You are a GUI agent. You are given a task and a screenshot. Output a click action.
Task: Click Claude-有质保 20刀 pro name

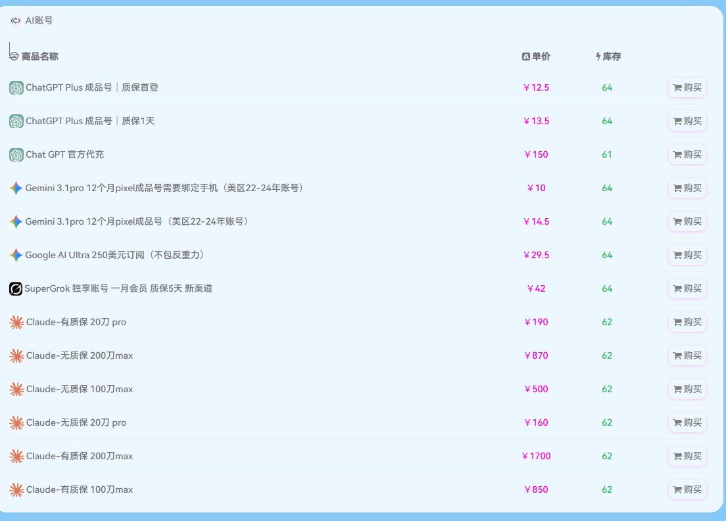76,322
